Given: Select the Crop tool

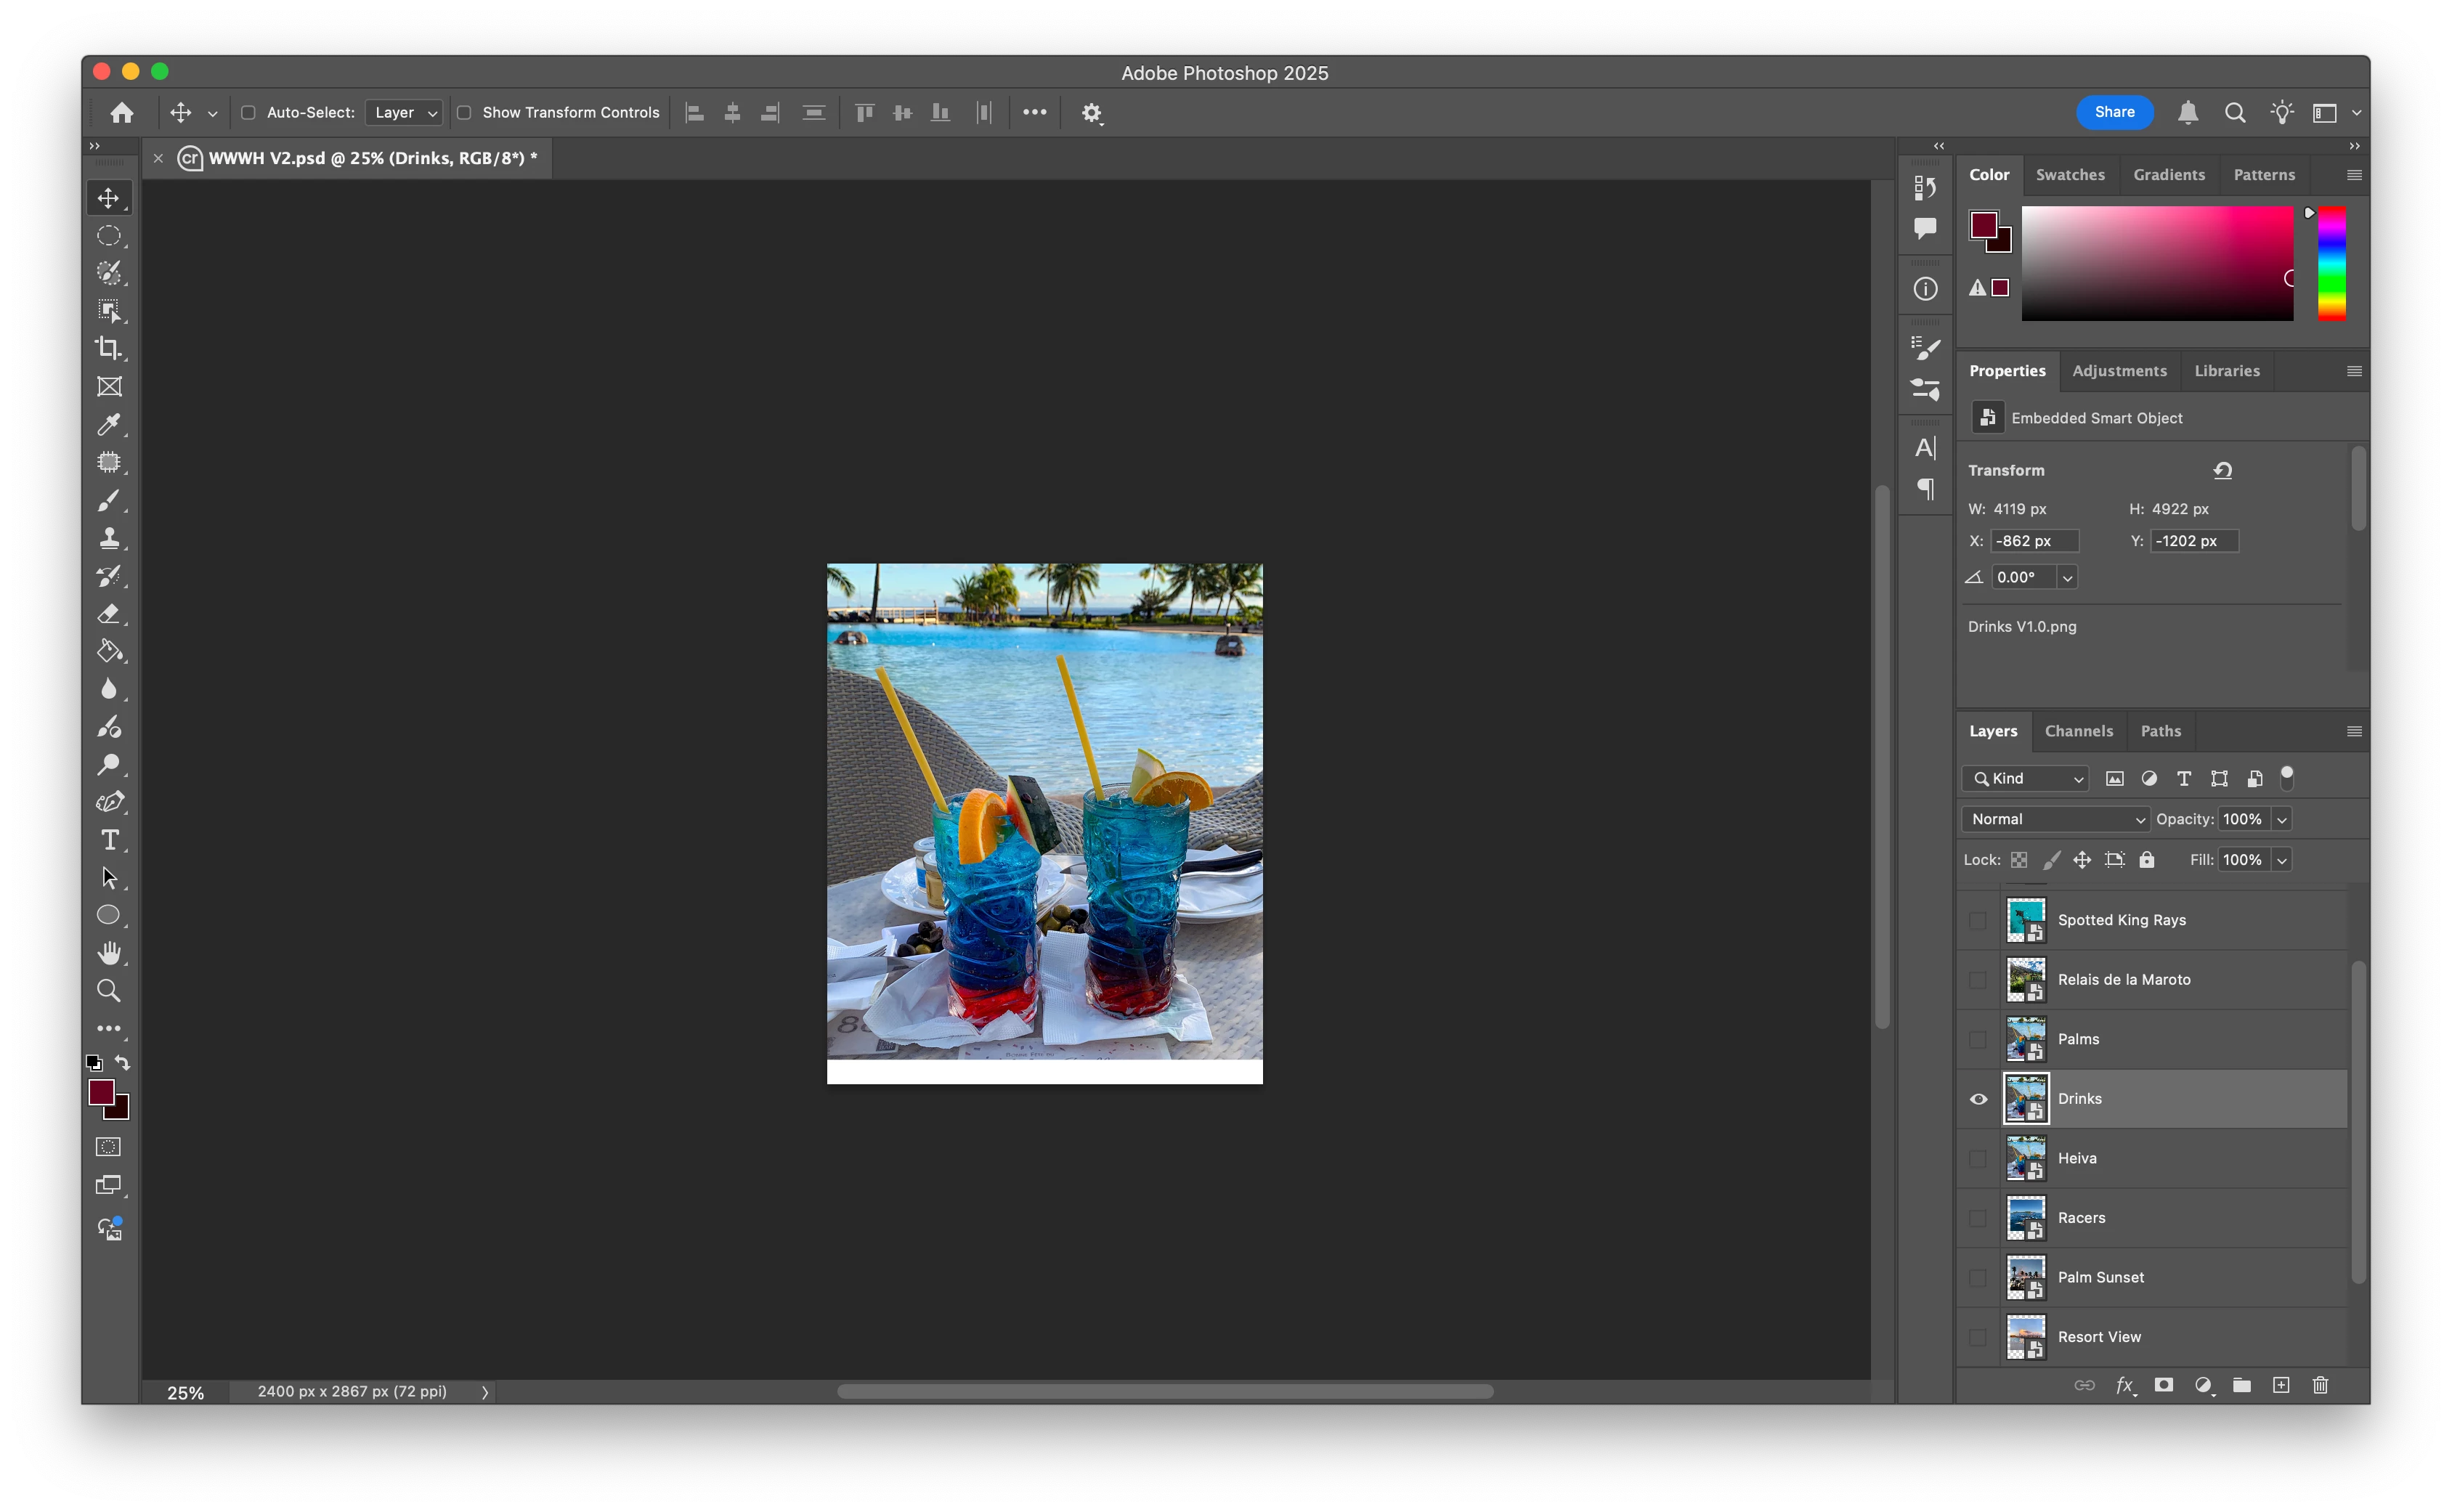Looking at the screenshot, I should coord(108,348).
